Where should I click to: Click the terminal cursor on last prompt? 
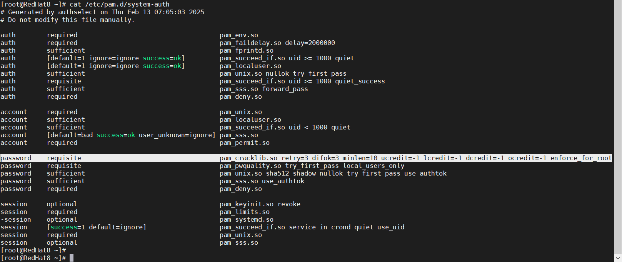point(72,258)
